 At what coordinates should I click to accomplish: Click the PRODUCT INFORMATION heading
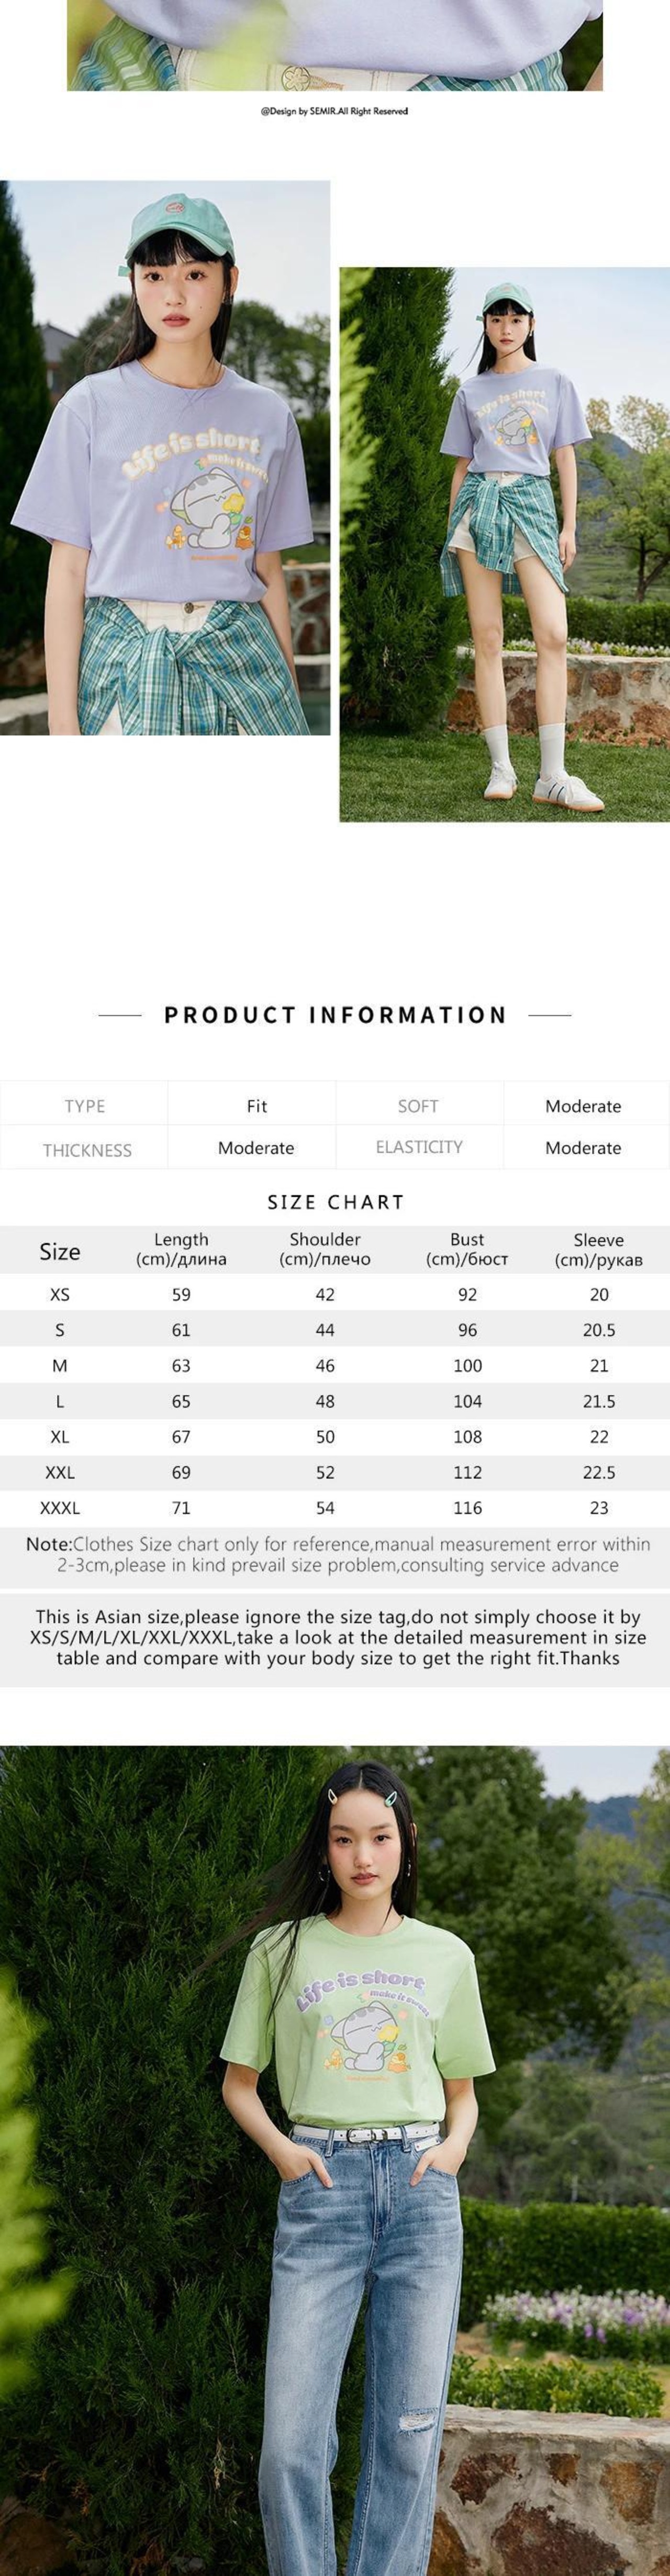tap(335, 1015)
